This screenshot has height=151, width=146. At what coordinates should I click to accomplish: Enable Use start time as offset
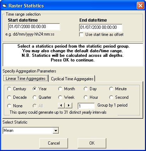pos(81,34)
